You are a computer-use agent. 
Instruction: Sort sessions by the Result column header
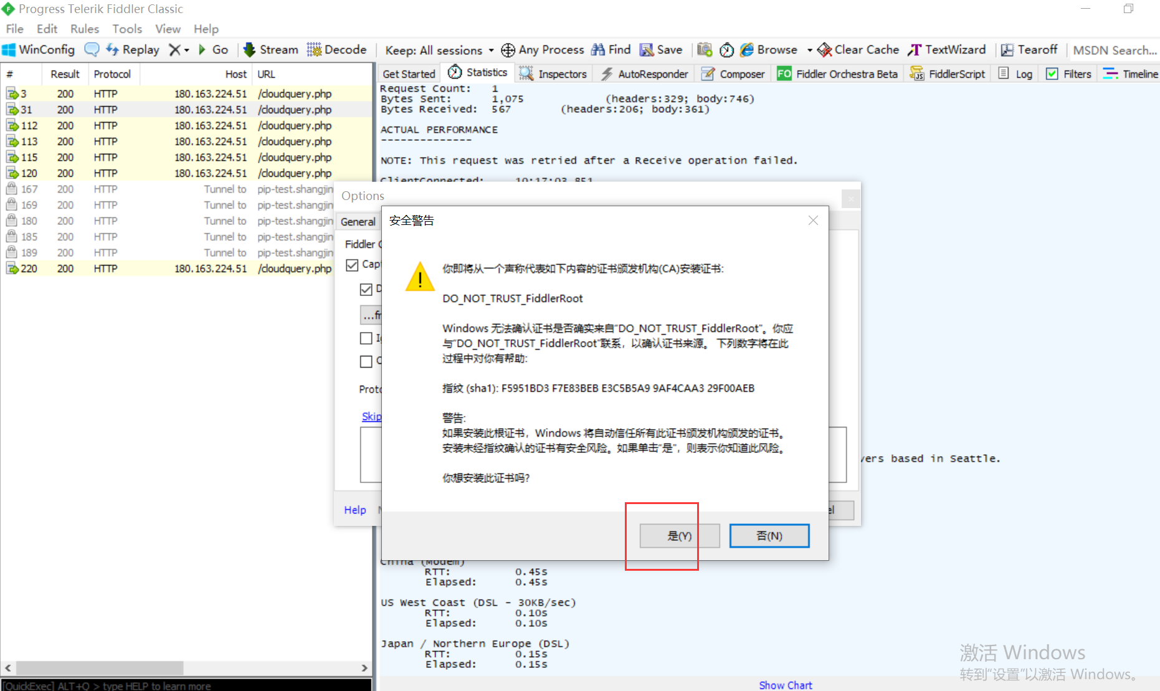(x=65, y=74)
